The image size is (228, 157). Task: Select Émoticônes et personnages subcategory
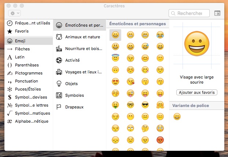click(x=80, y=25)
